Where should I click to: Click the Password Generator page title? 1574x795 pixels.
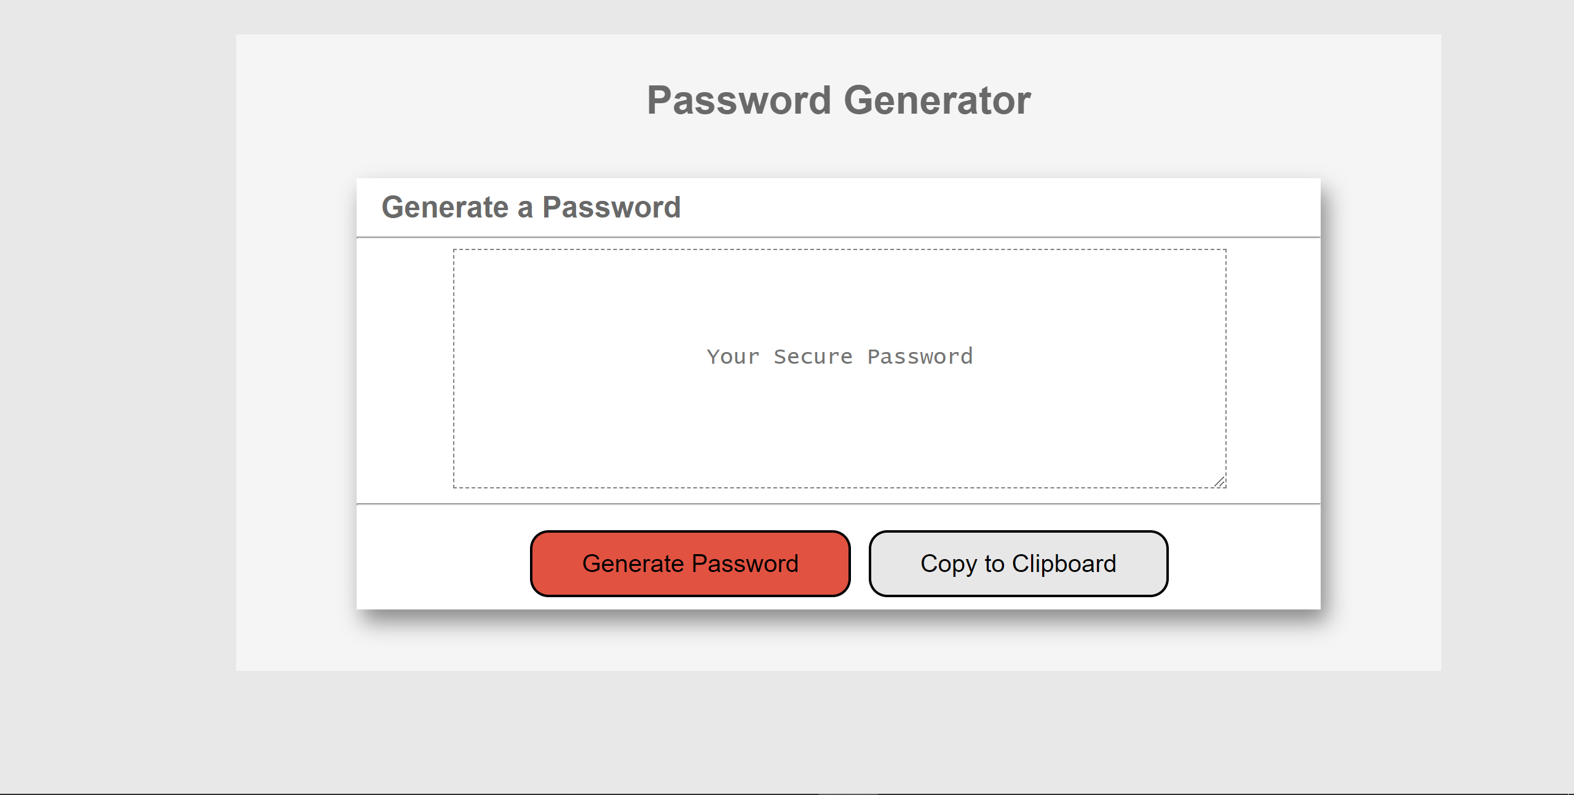(839, 100)
